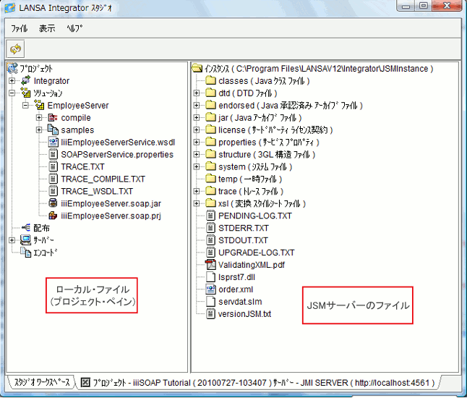Click the versionJSM.txt file icon
The image size is (467, 398).
coord(210,313)
